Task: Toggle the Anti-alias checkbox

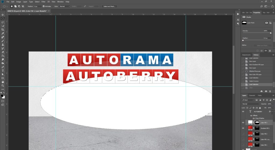Action: coord(44,6)
